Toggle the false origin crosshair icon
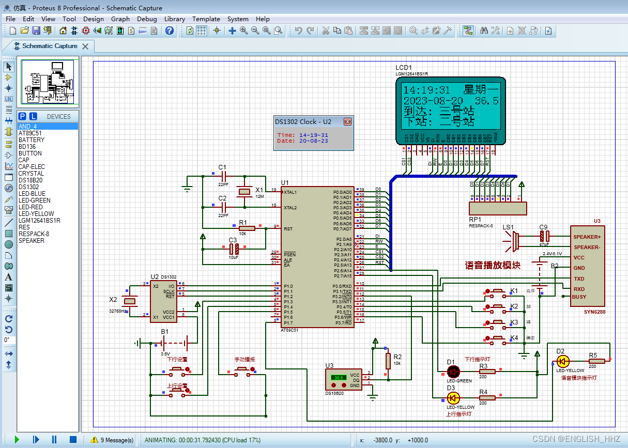Image resolution: width=628 pixels, height=448 pixels. point(217,31)
